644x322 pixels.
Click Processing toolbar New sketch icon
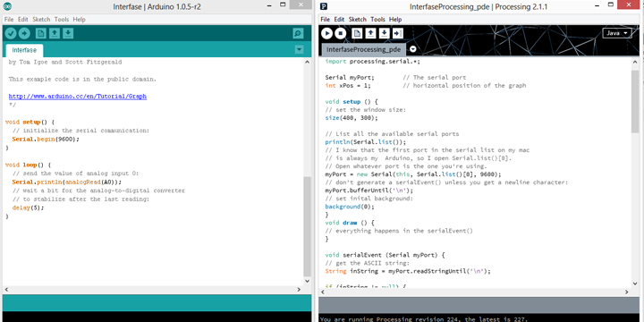pyautogui.click(x=357, y=33)
